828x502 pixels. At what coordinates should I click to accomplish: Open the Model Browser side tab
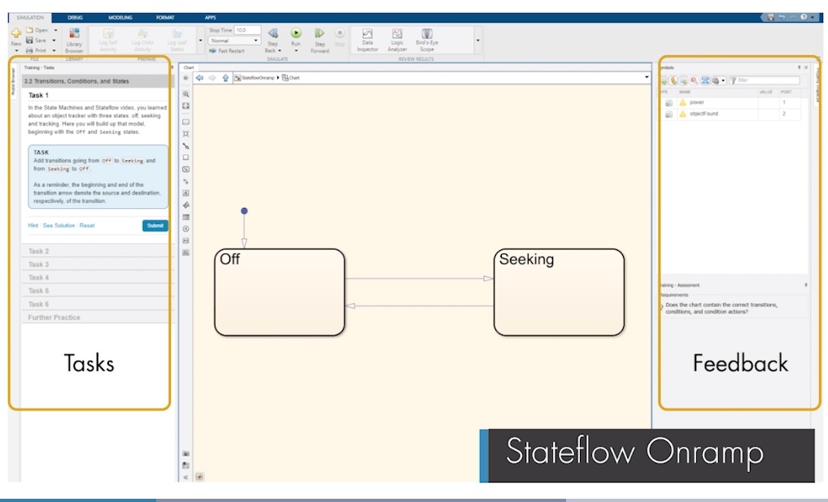(15, 81)
